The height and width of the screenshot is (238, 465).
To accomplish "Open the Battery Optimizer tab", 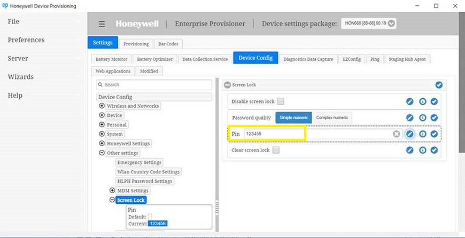I will pos(155,59).
